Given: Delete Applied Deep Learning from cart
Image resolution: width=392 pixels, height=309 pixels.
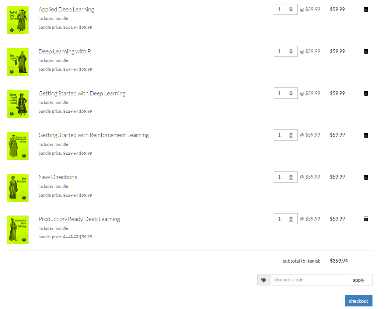Looking at the screenshot, I should click(366, 10).
